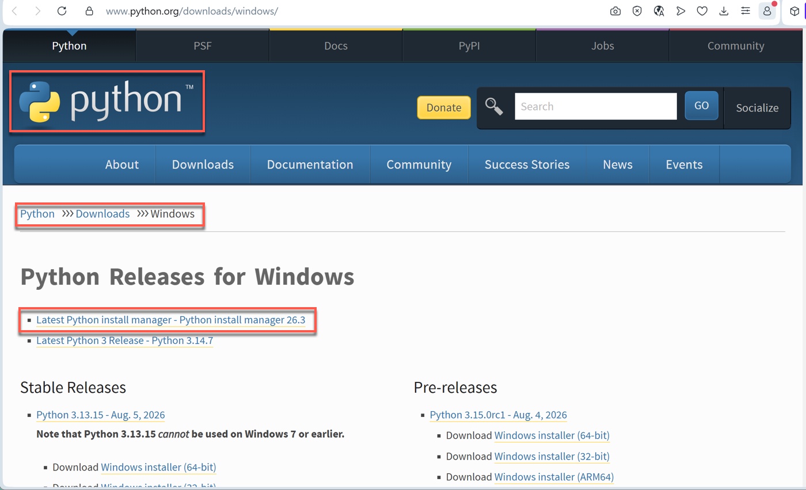Viewport: 806px width, 490px height.
Task: Click the cube icon at toolbar edge
Action: pos(794,11)
